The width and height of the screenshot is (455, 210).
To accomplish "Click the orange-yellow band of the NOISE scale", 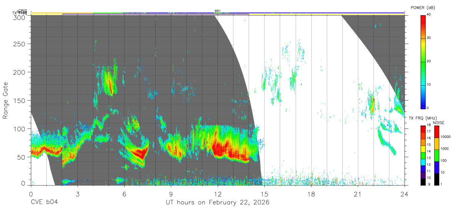I will 436,144.
